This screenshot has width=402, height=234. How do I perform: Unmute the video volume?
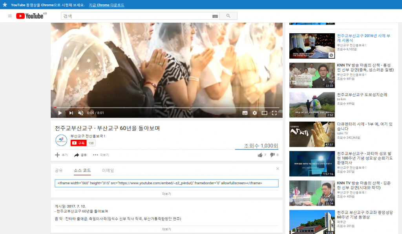[x=80, y=113]
